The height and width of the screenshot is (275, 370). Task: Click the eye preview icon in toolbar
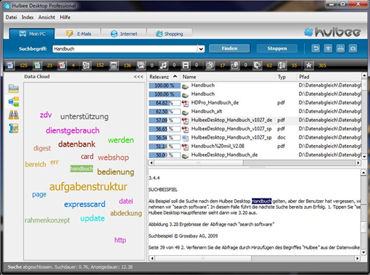coord(328,49)
